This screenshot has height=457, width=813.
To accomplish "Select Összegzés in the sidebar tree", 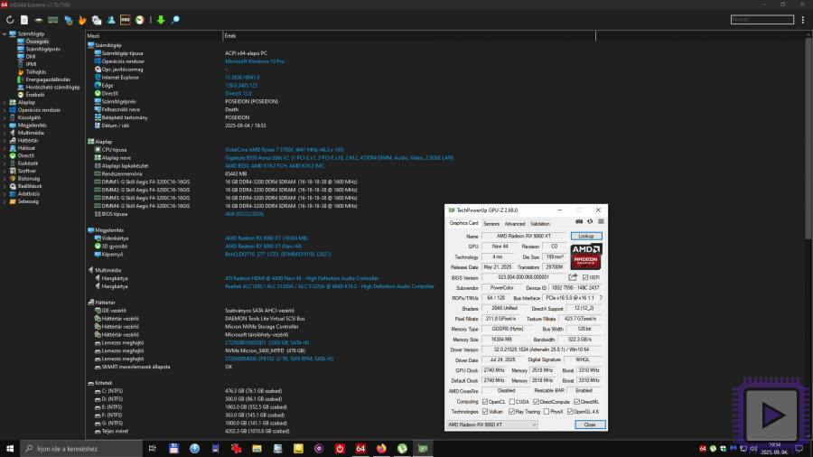I will tap(37, 42).
